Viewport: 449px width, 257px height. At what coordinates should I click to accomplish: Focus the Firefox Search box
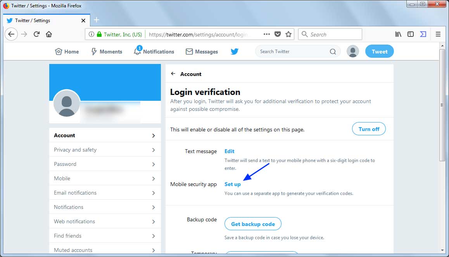330,34
